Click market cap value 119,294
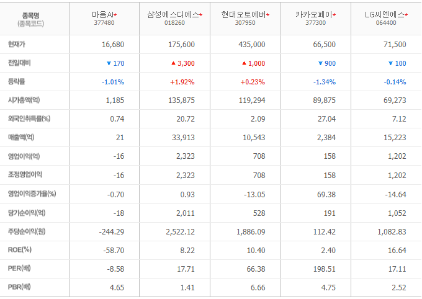 click(x=252, y=100)
